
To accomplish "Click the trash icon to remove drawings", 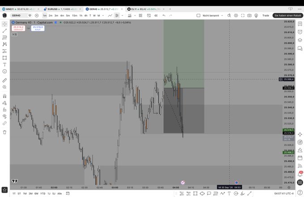I will 4,133.
